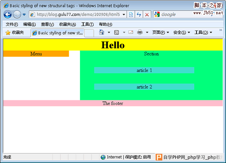Click The footer pink bar
Viewport: 226px width, 163px height.
(x=113, y=103)
